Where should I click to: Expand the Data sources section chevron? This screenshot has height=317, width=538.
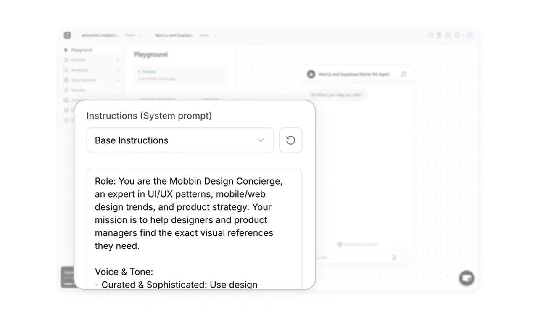click(x=118, y=80)
